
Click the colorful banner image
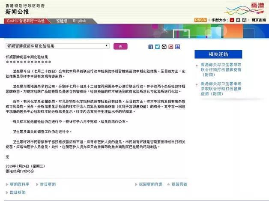tap(134, 31)
